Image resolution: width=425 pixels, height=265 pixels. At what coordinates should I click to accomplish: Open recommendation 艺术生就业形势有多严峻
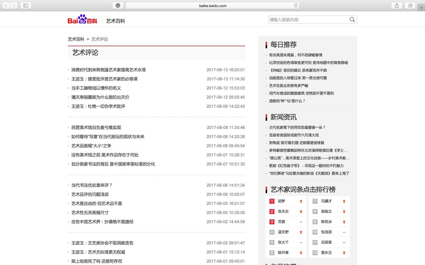click(x=289, y=86)
